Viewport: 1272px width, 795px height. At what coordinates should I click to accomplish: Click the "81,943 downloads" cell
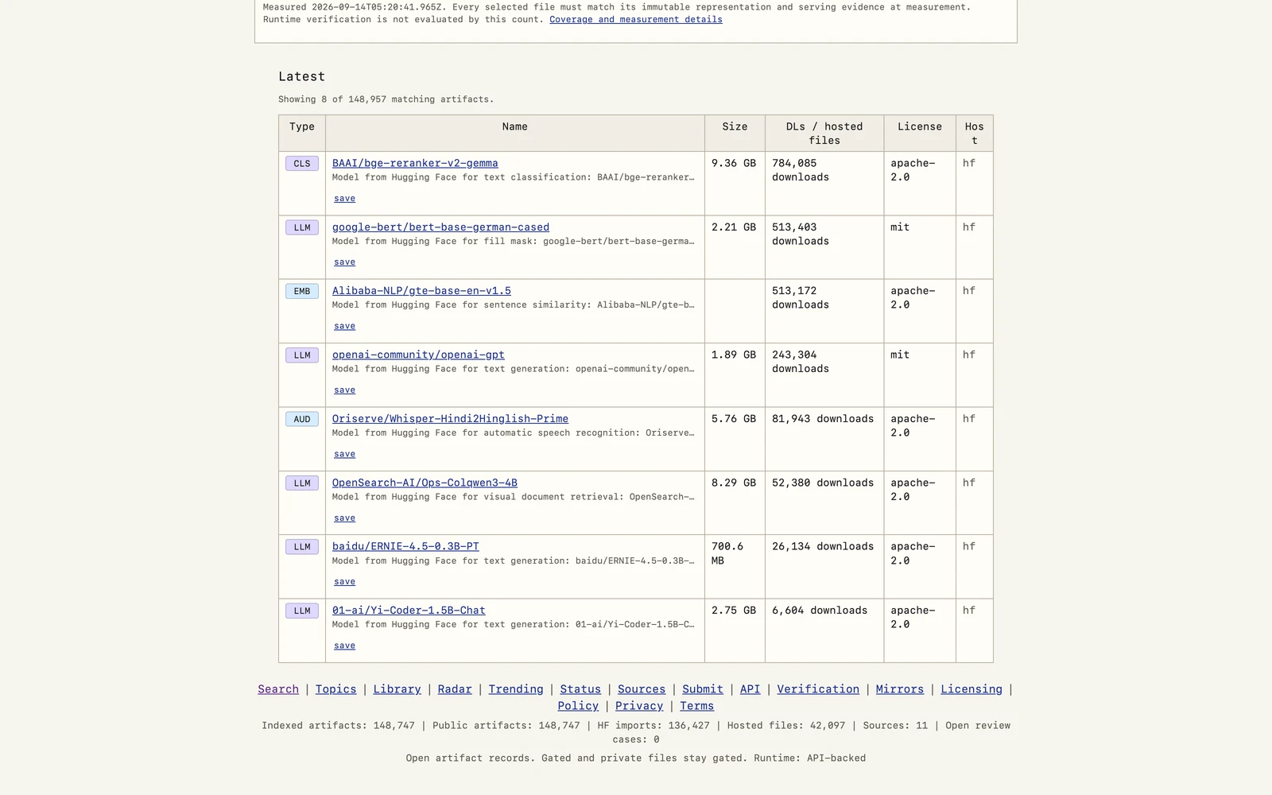[x=824, y=439]
